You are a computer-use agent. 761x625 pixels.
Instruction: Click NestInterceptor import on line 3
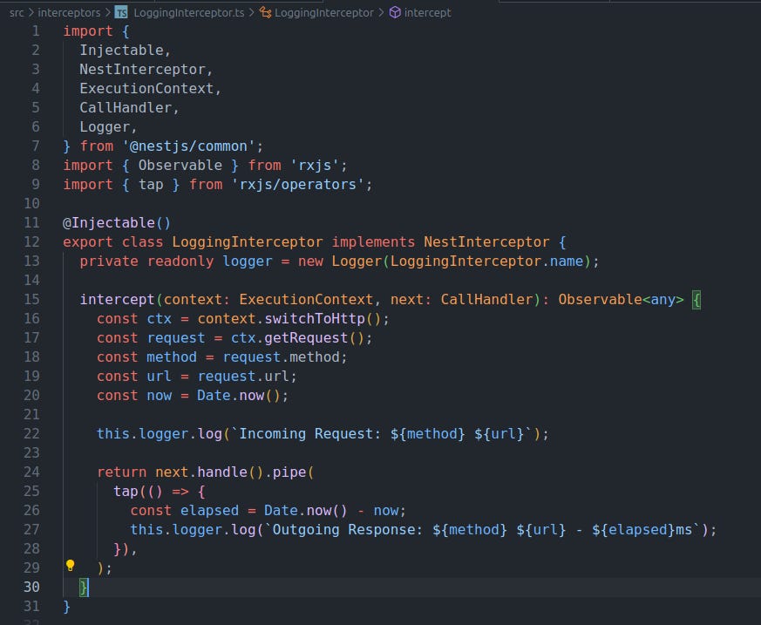pos(142,70)
